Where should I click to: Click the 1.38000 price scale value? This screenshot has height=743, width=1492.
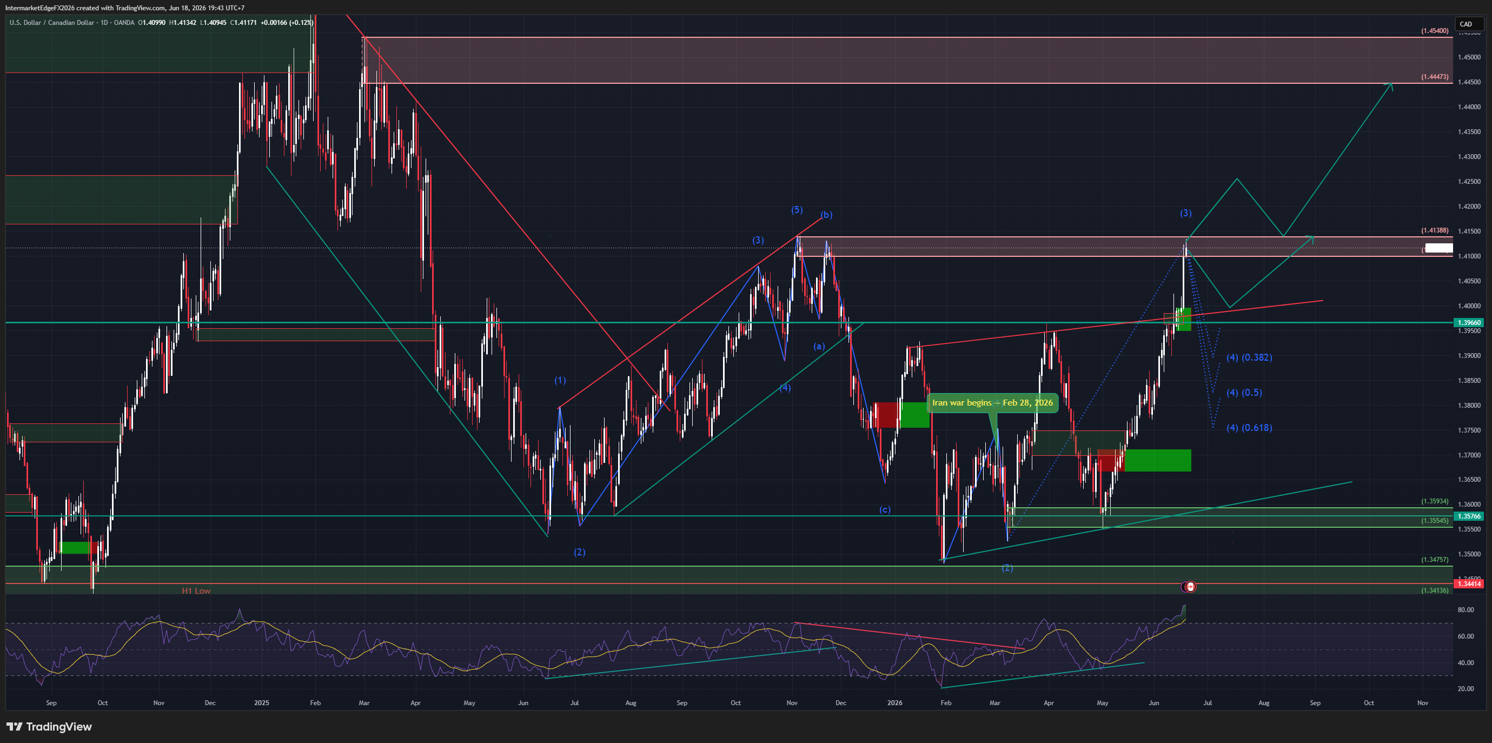(x=1469, y=406)
